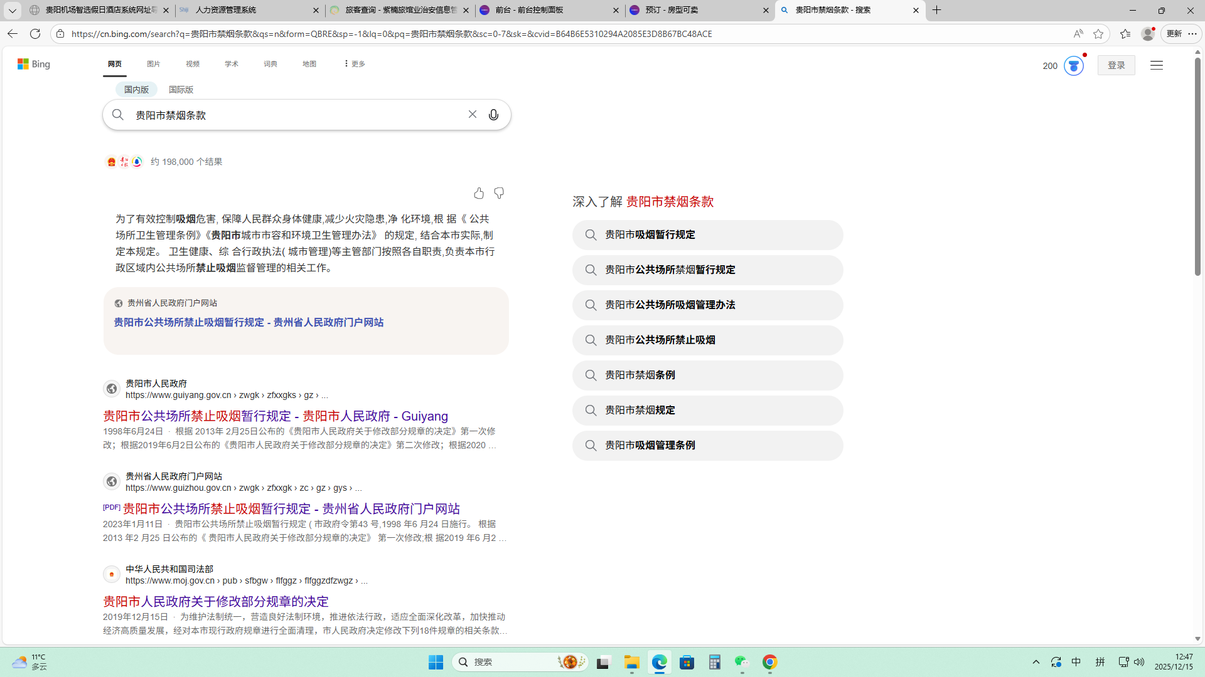Click the thumbs down feedback icon
The image size is (1205, 677).
[x=499, y=193]
